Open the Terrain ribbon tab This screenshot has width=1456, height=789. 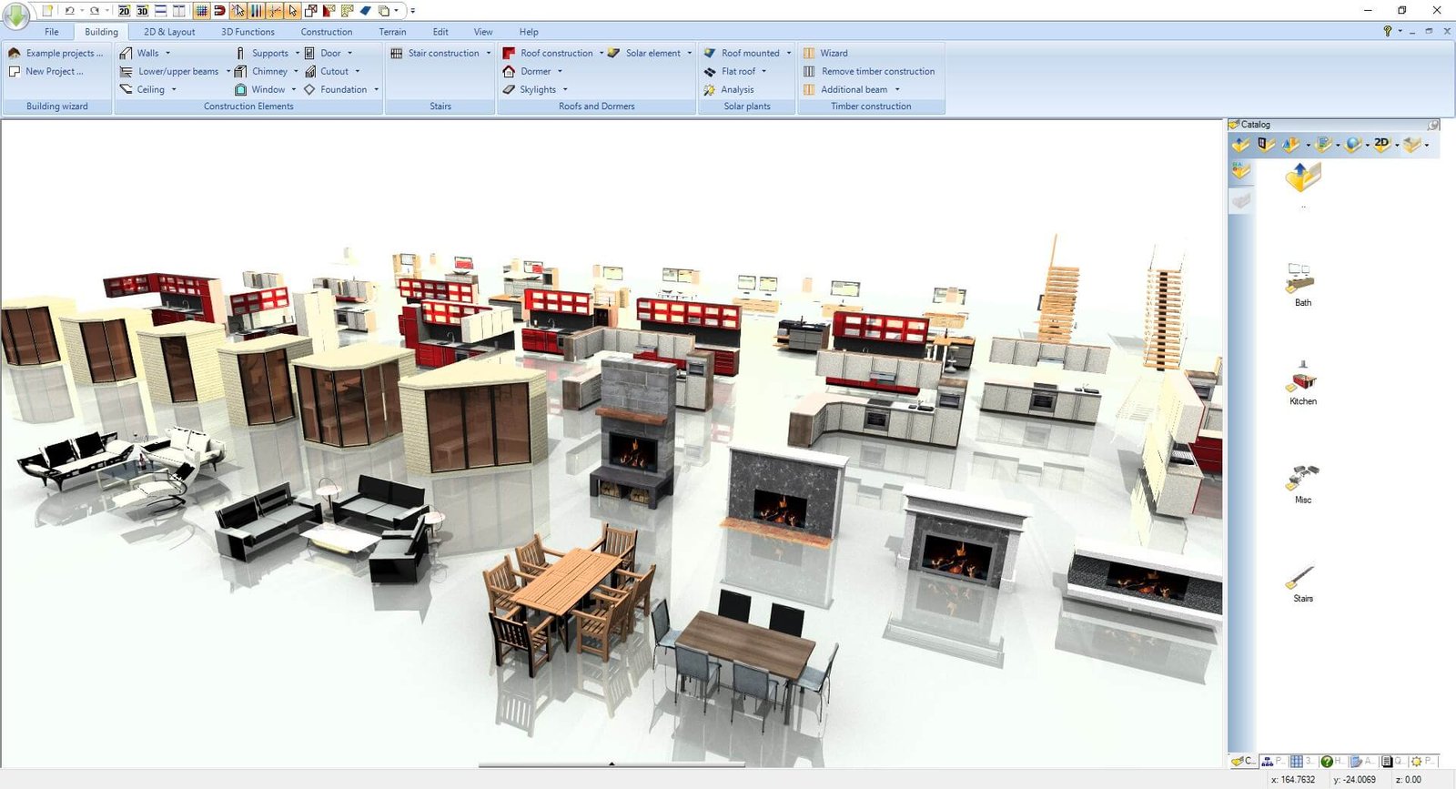392,32
